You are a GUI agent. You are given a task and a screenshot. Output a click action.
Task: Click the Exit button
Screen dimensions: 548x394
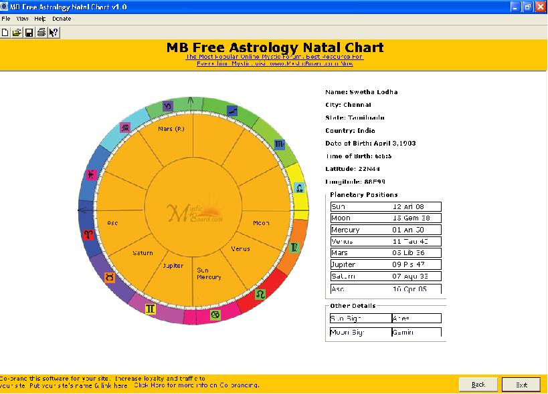pos(521,385)
